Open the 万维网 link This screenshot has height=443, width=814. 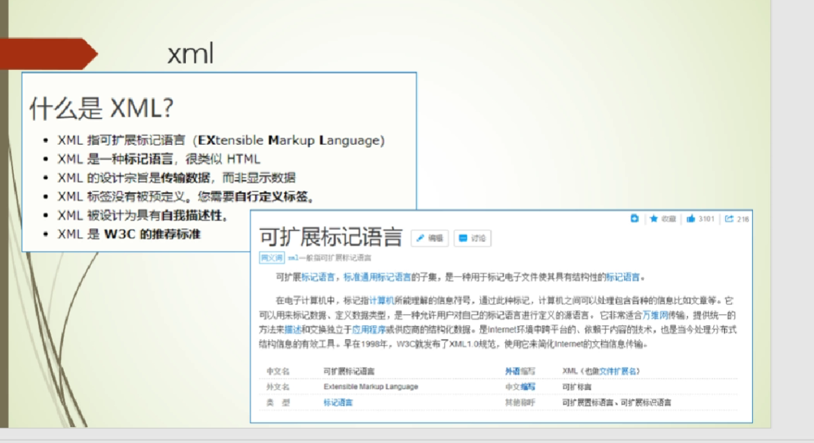655,315
